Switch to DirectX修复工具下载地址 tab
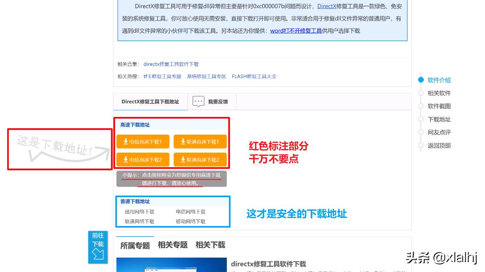The width and height of the screenshot is (485, 272). (151, 101)
